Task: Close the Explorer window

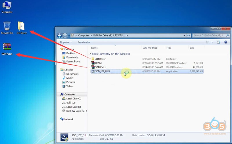Action: click(226, 28)
